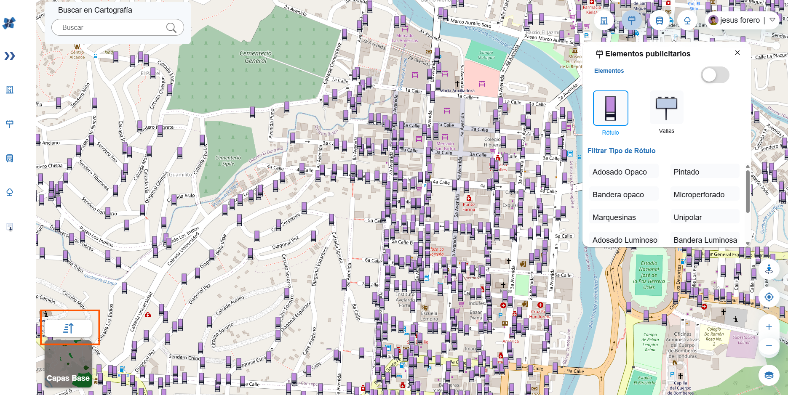Click the magnifying glass search icon
The width and height of the screenshot is (788, 395).
coord(171,28)
